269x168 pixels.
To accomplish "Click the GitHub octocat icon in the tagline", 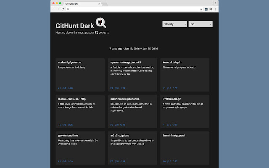I will 97,32.
